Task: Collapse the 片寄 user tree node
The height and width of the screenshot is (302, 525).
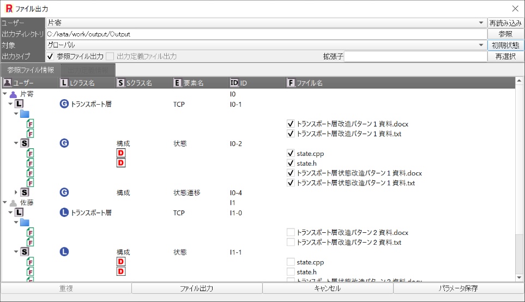Action: click(x=5, y=94)
